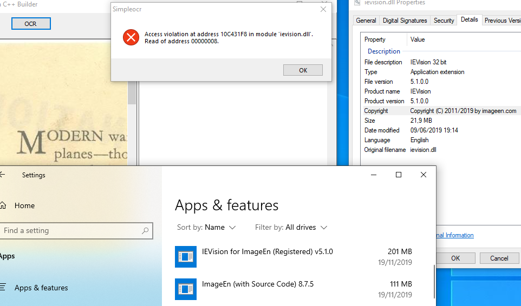The width and height of the screenshot is (521, 306).
Task: Select the Date modified row
Action: pos(442,130)
